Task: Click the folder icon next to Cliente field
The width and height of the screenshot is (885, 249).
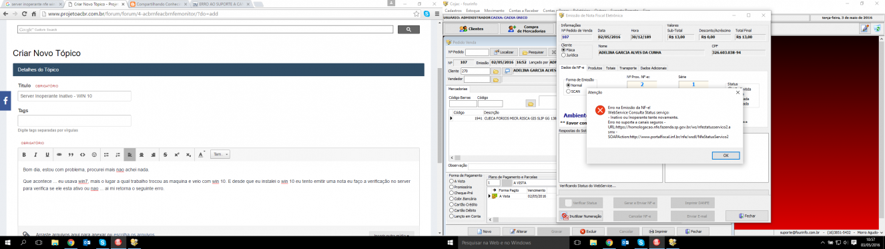Action: click(x=496, y=71)
